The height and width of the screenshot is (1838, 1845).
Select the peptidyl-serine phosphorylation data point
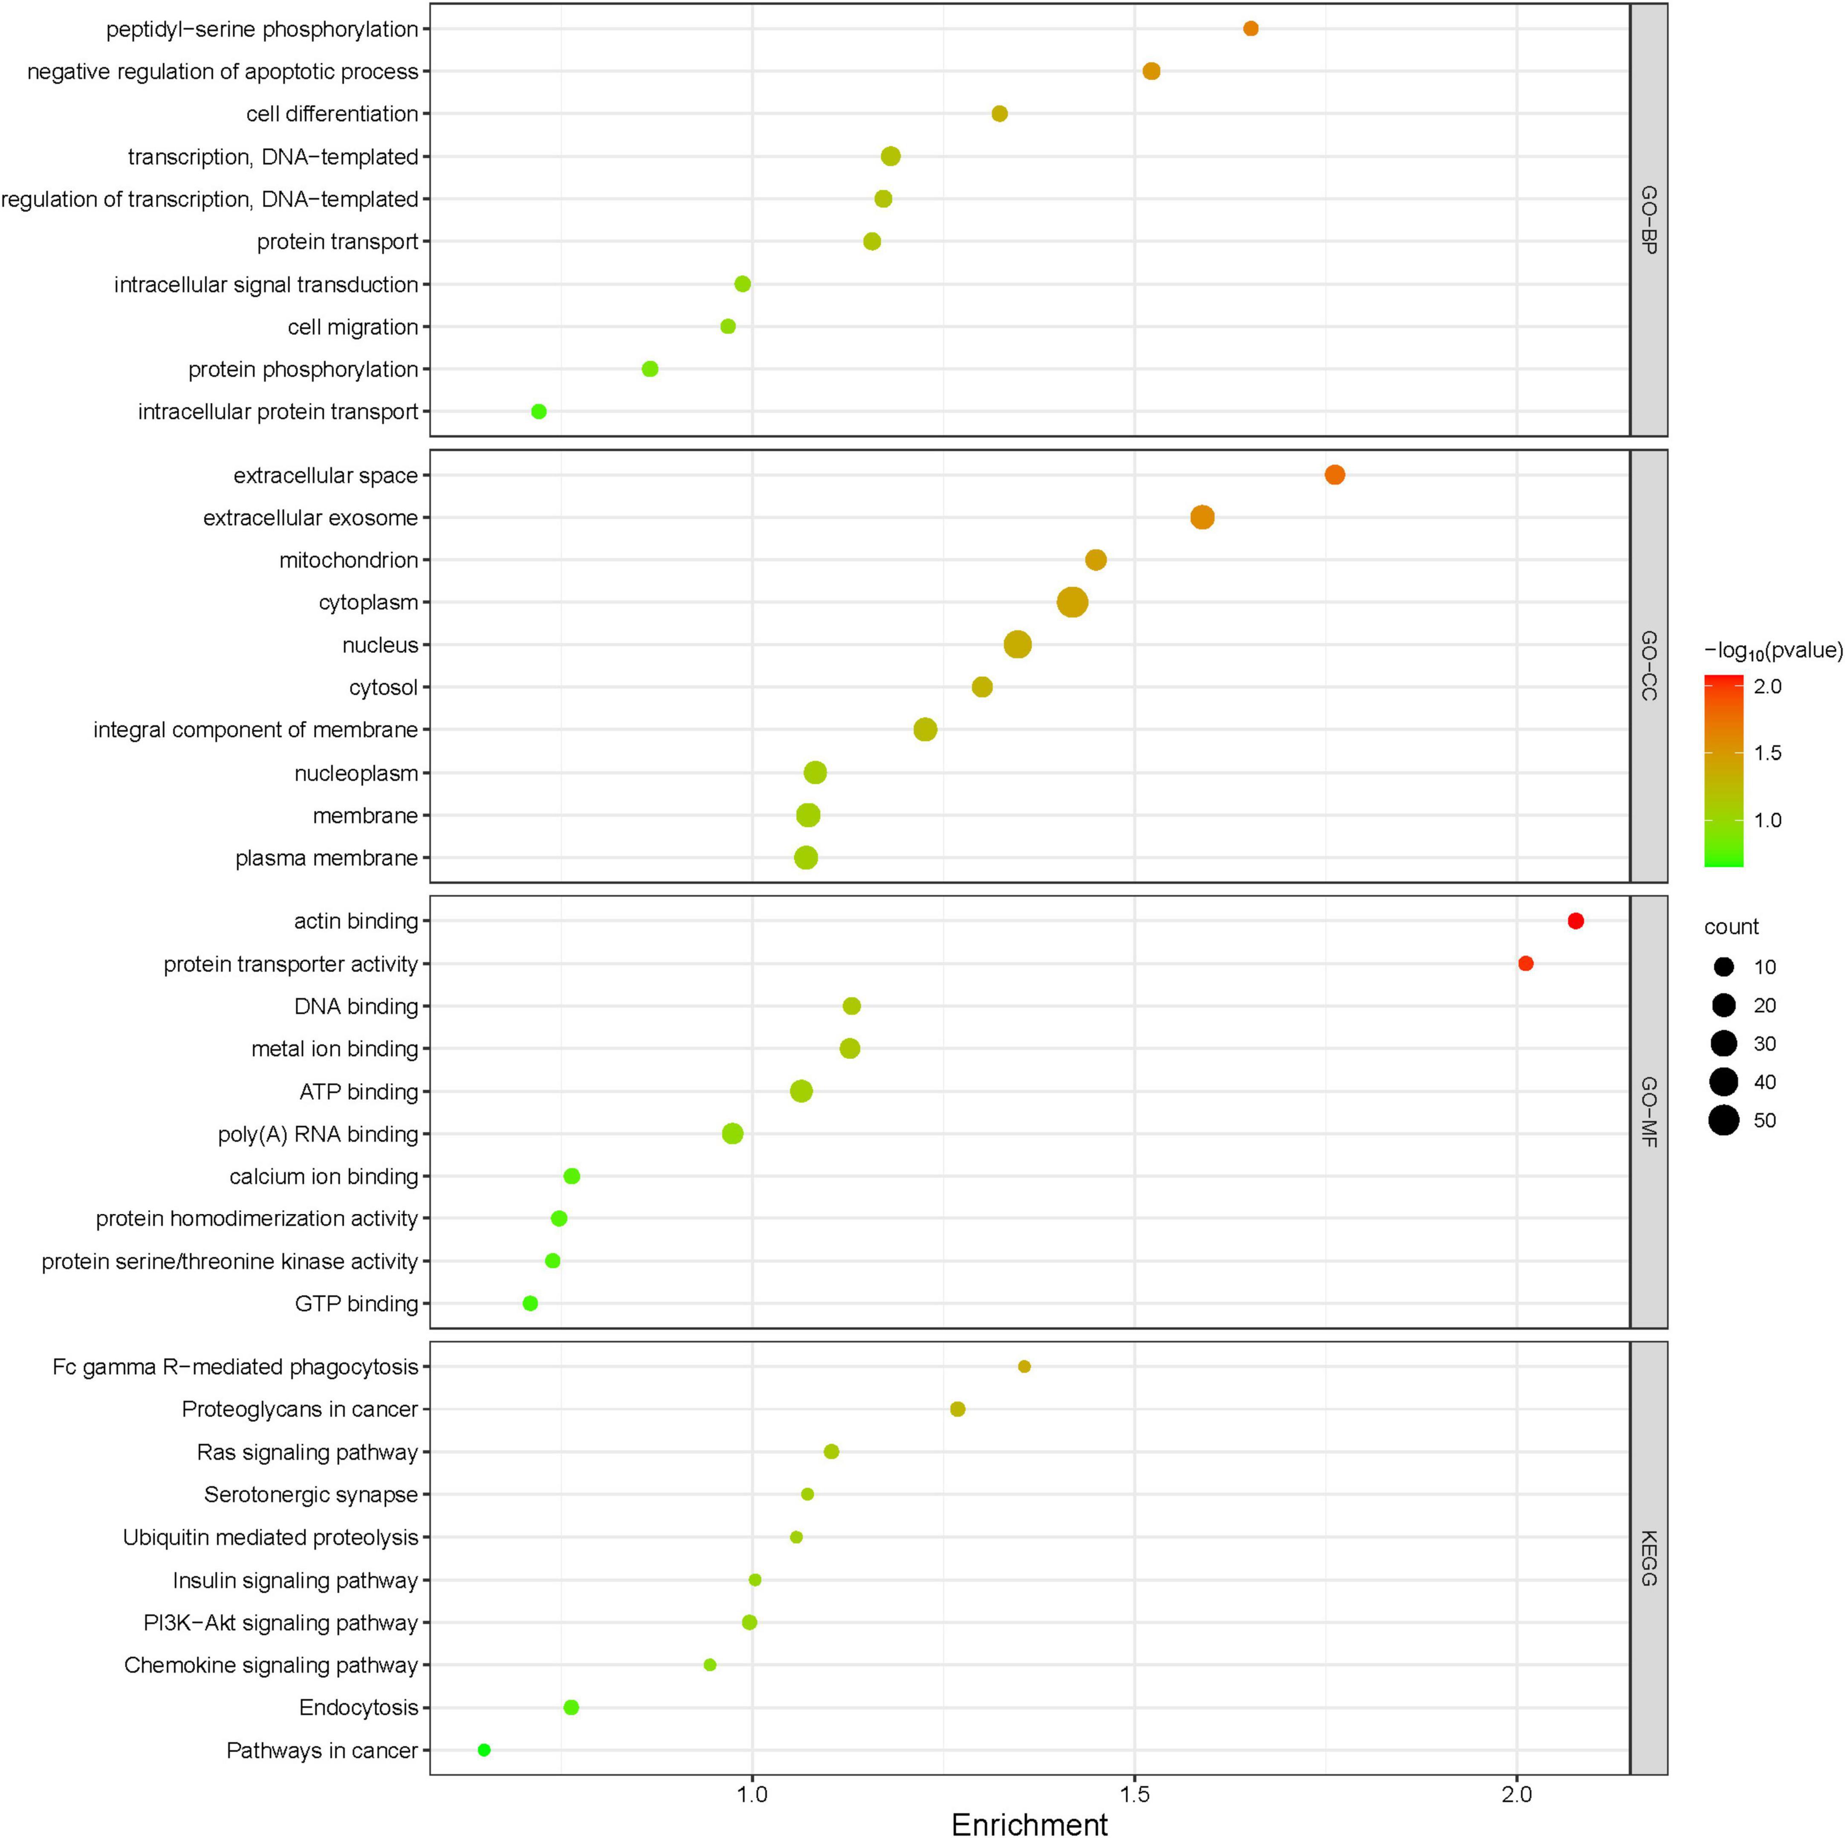coord(1251,29)
